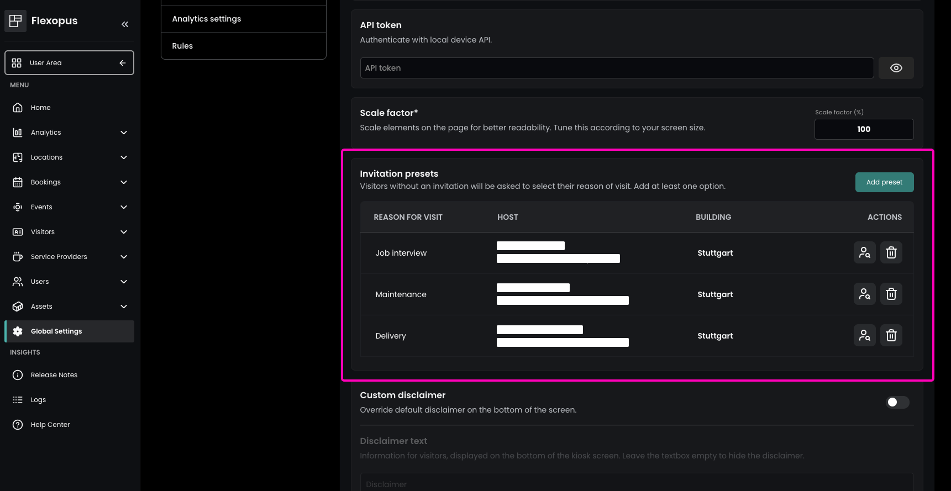Image resolution: width=951 pixels, height=491 pixels.
Task: Remove the Delivery preset via trash icon
Action: pyautogui.click(x=891, y=335)
